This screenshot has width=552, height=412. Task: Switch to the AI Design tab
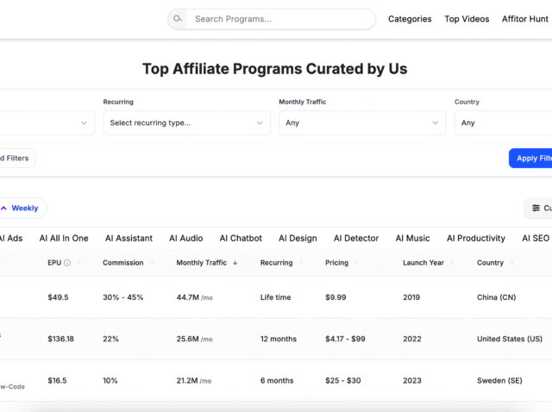tap(298, 238)
